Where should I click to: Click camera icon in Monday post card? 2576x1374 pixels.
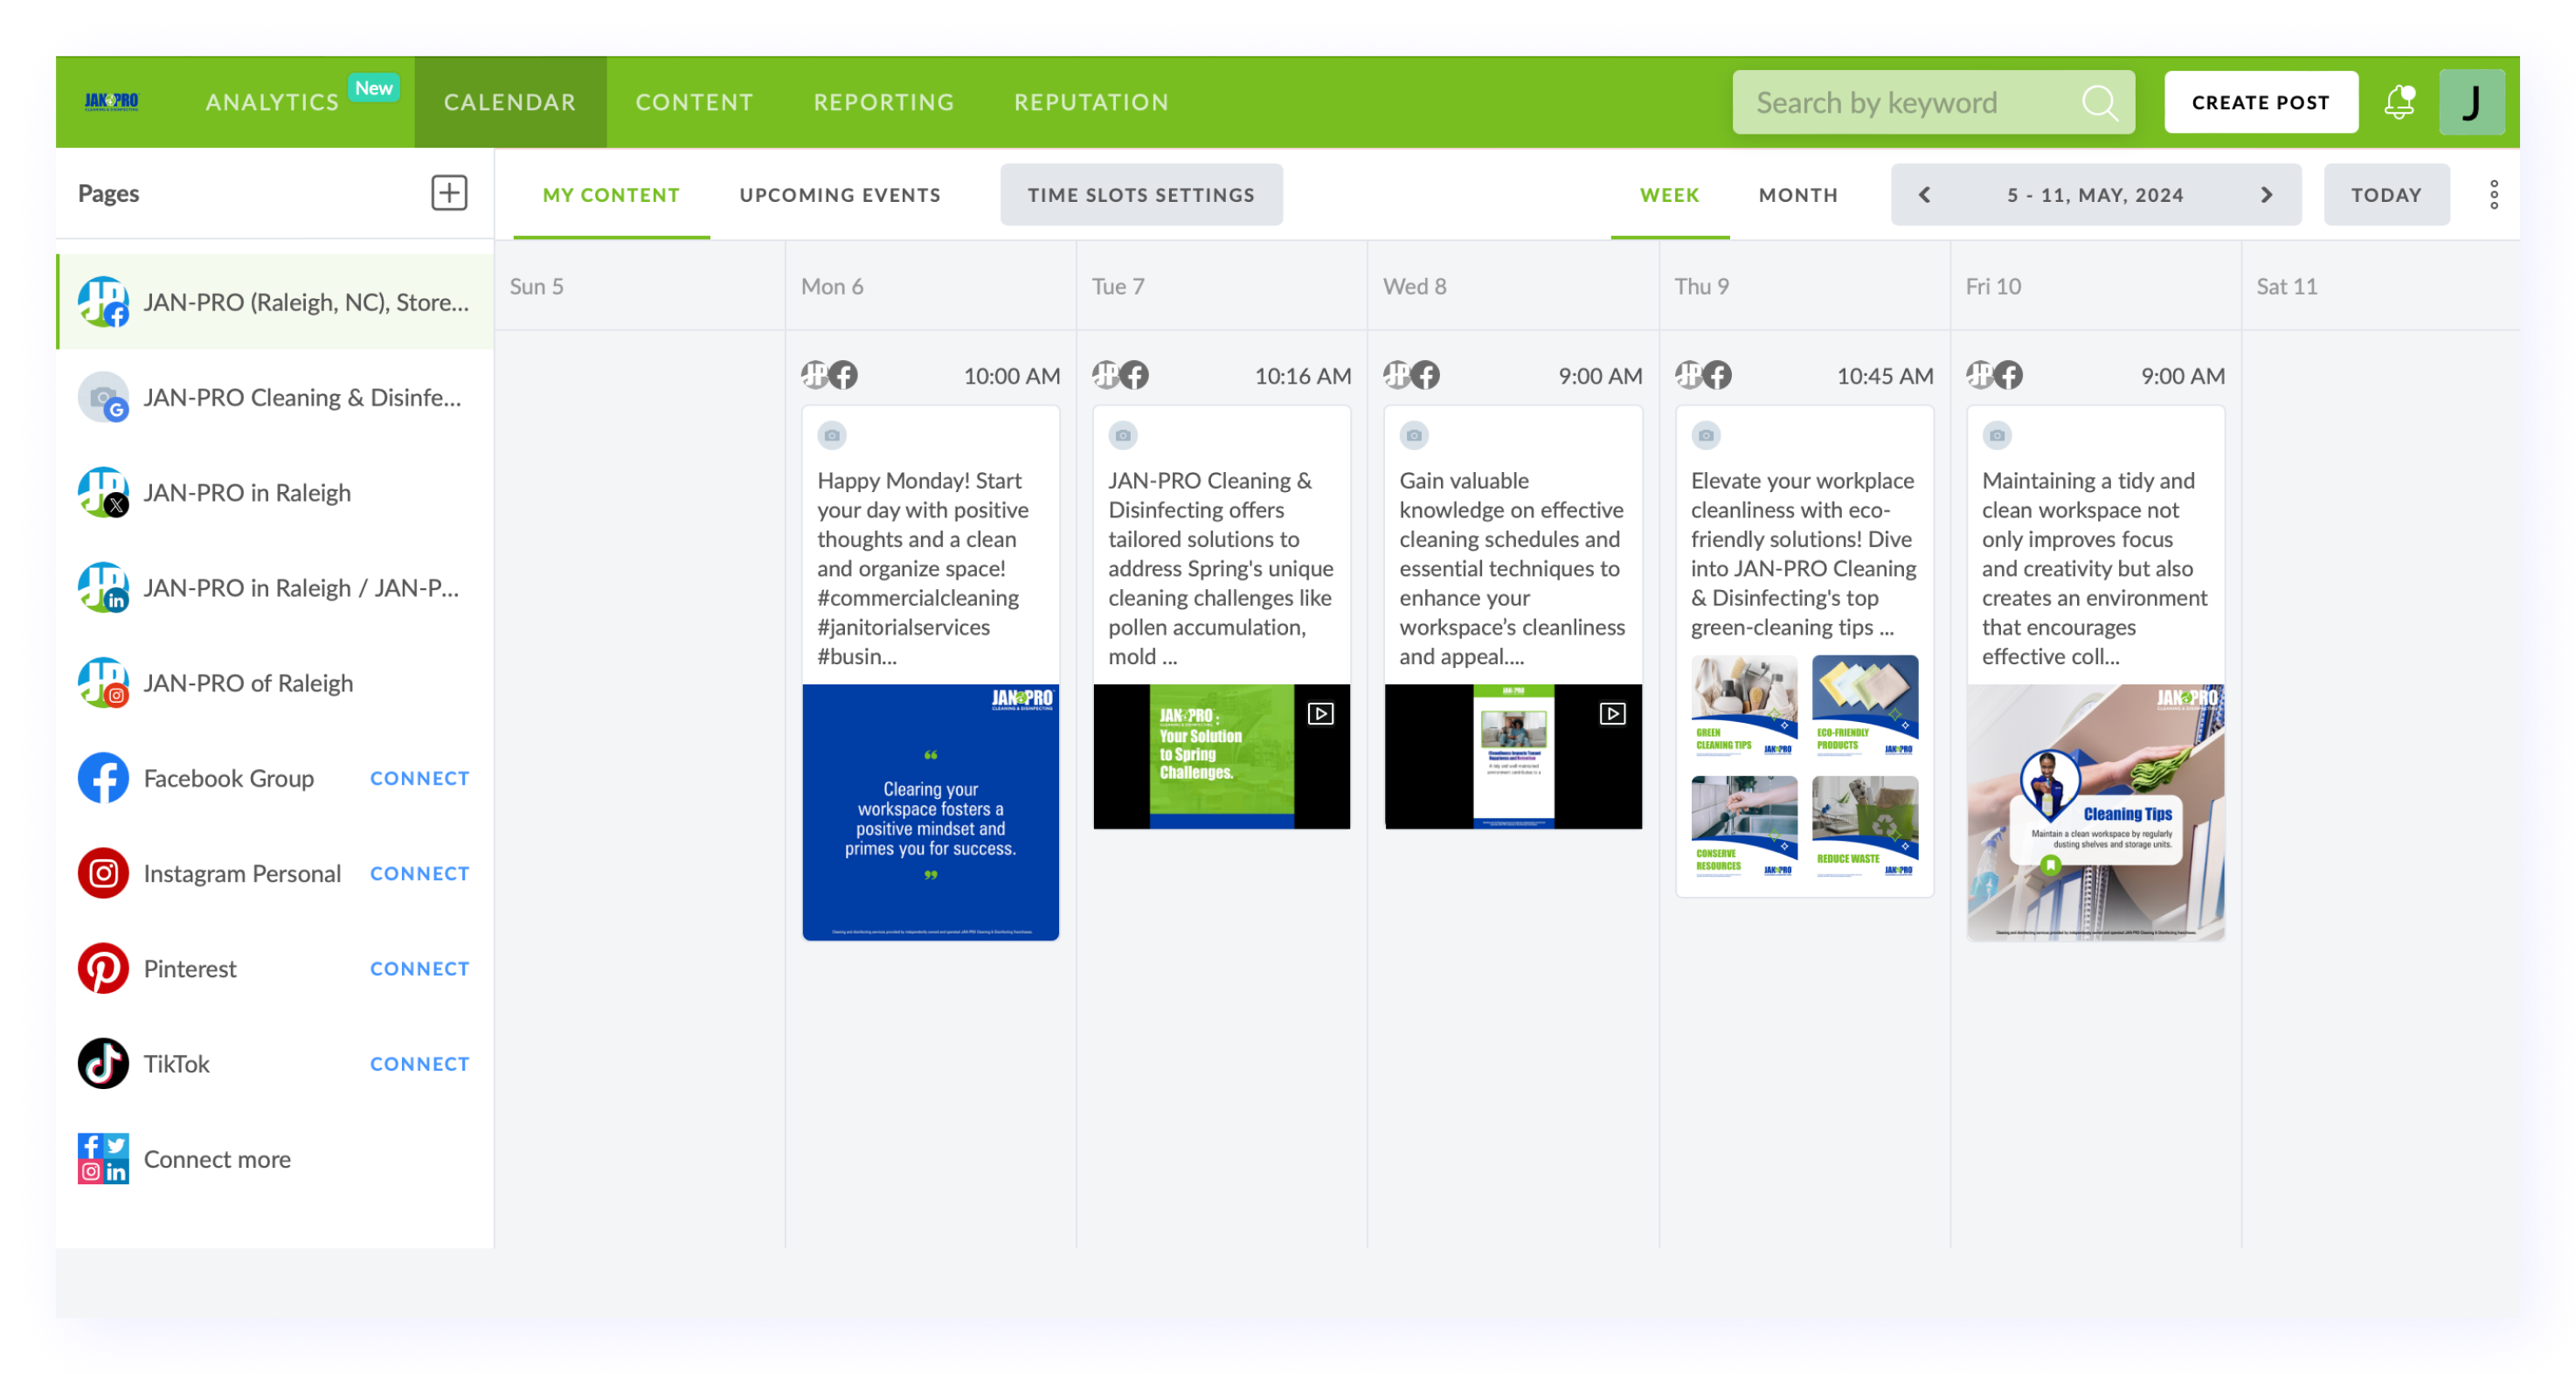pyautogui.click(x=831, y=435)
